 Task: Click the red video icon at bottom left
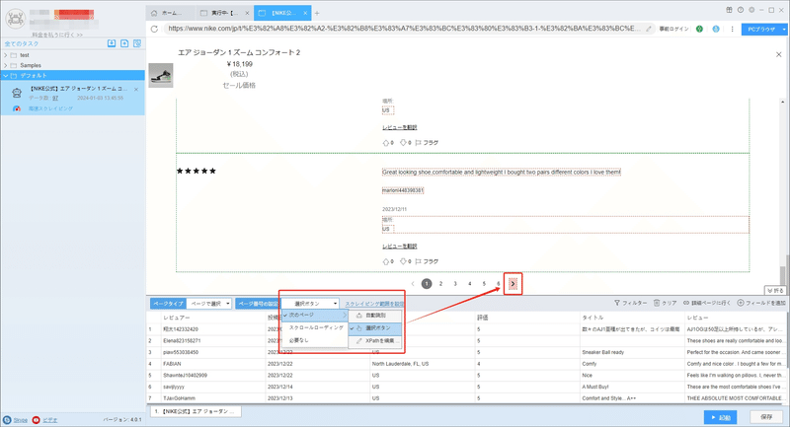[36, 420]
